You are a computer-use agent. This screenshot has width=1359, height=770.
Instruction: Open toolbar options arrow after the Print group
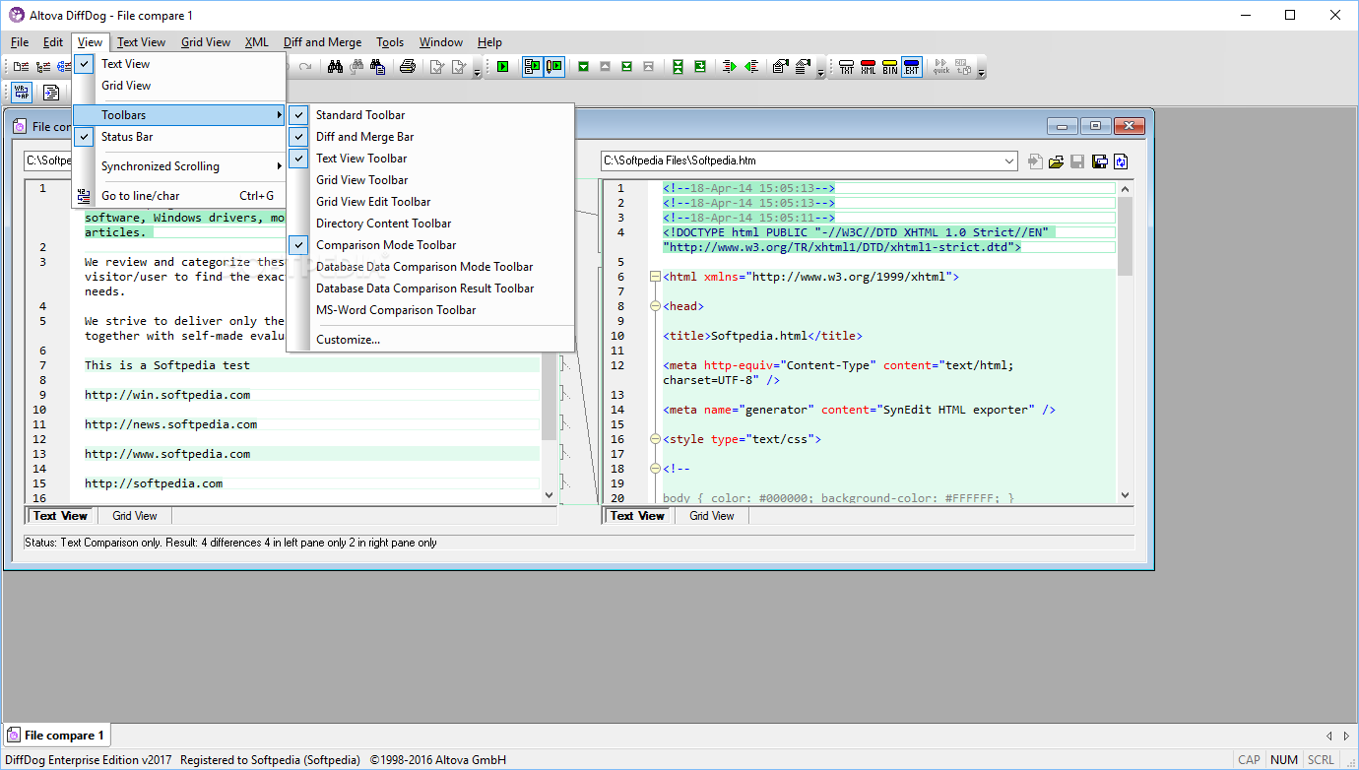coord(478,69)
